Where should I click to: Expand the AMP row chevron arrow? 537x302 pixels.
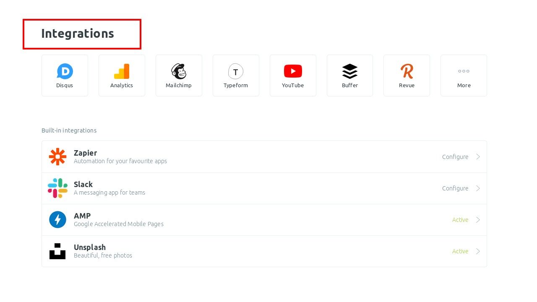pos(478,220)
